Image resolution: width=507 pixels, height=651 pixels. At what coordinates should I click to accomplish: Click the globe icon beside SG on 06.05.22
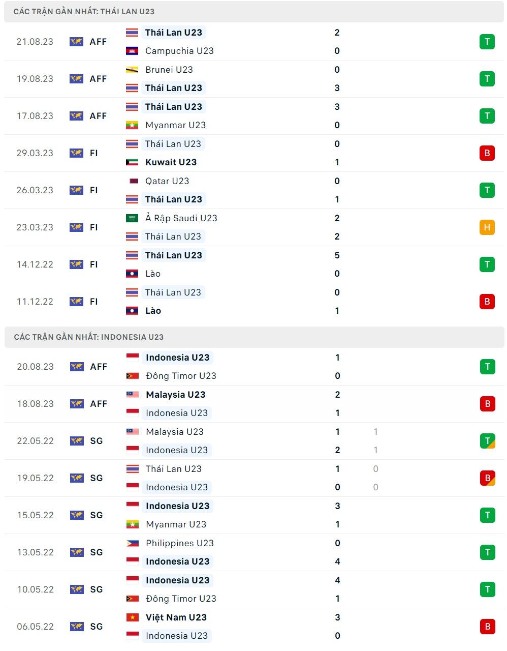coord(77,626)
